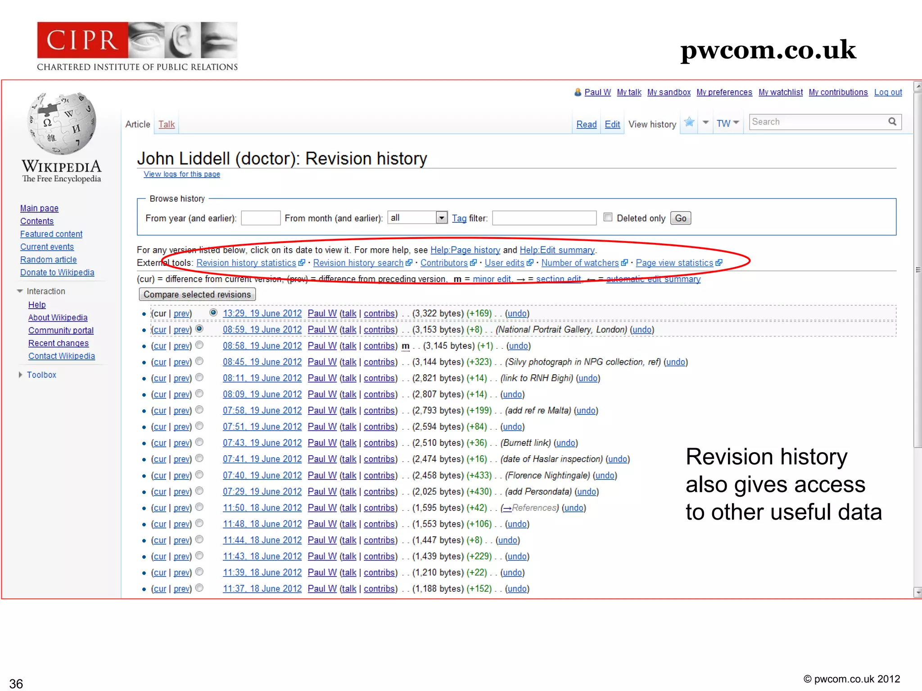Click the Wikipedia globe logo
This screenshot has width=922, height=691.
click(x=62, y=124)
